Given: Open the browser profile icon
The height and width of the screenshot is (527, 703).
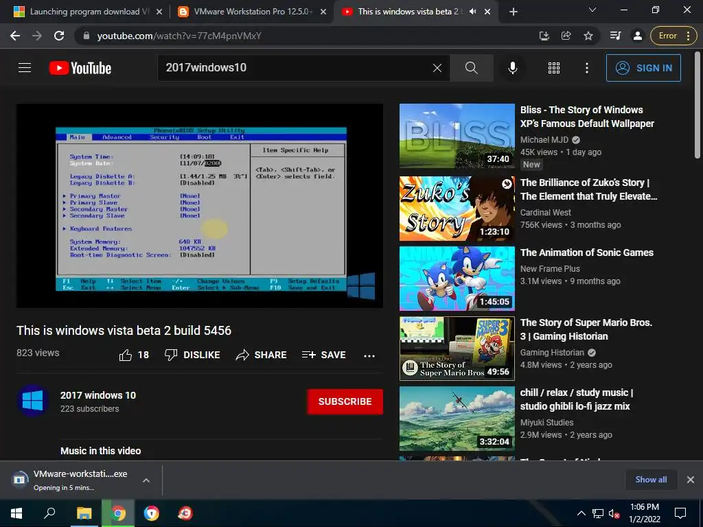Looking at the screenshot, I should (638, 36).
